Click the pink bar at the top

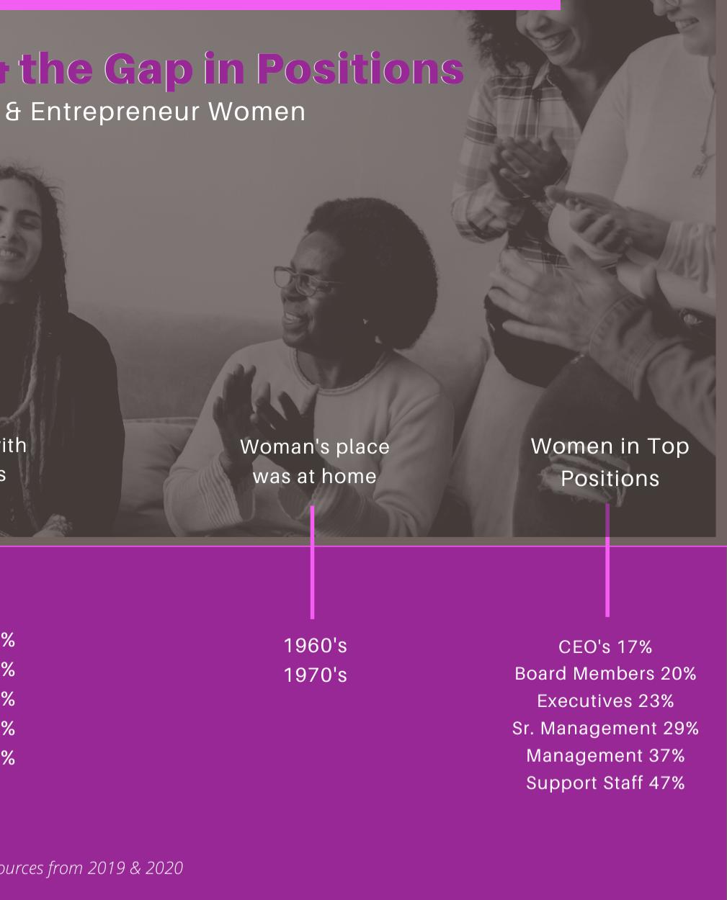click(x=280, y=4)
